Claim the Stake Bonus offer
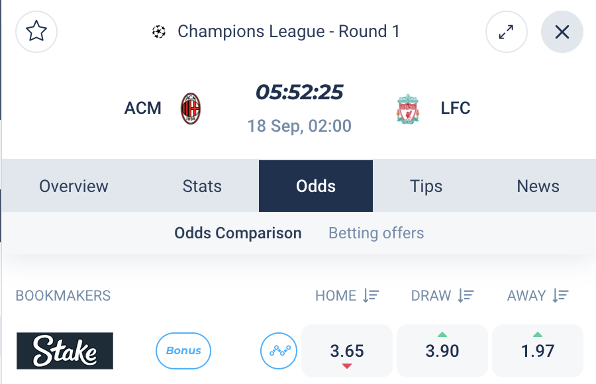The width and height of the screenshot is (596, 384). tap(183, 350)
